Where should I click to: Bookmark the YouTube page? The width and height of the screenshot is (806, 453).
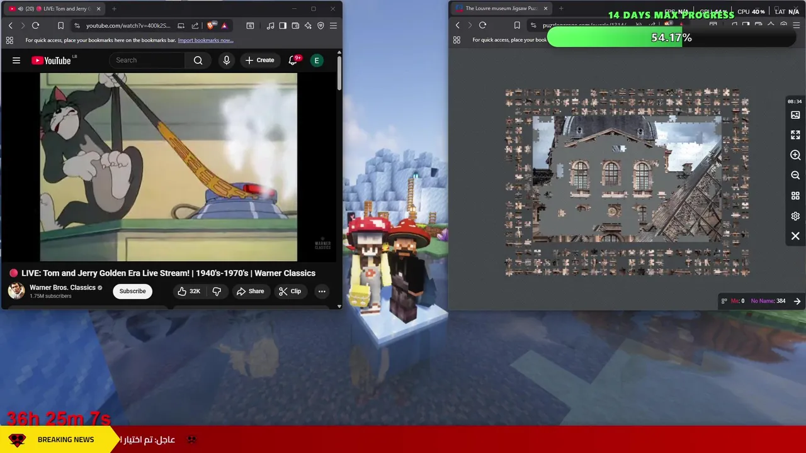click(60, 26)
